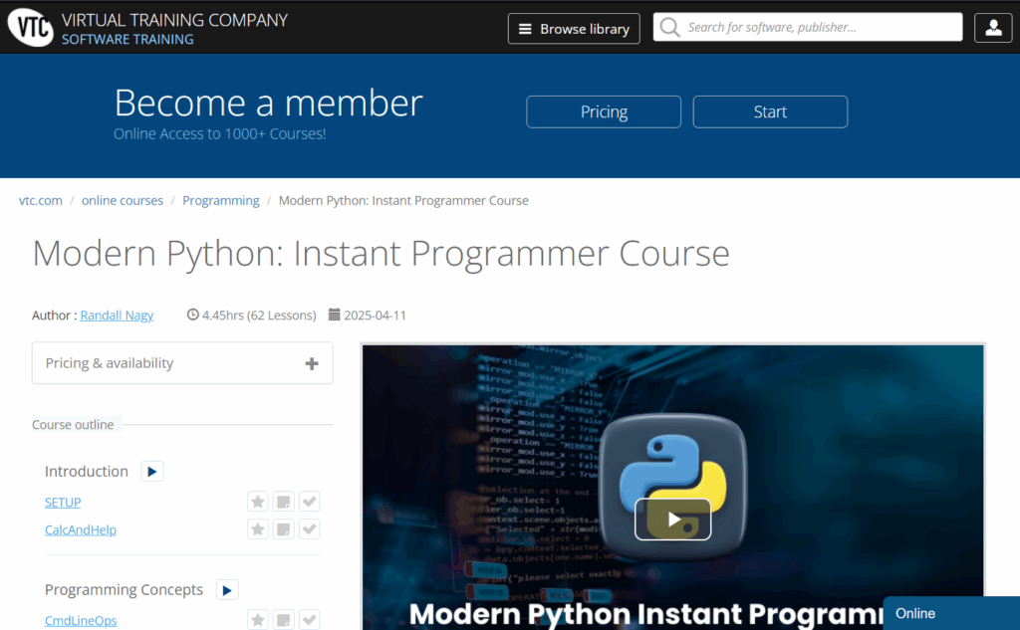Open the Browse library menu
This screenshot has width=1020, height=630.
pyautogui.click(x=574, y=29)
